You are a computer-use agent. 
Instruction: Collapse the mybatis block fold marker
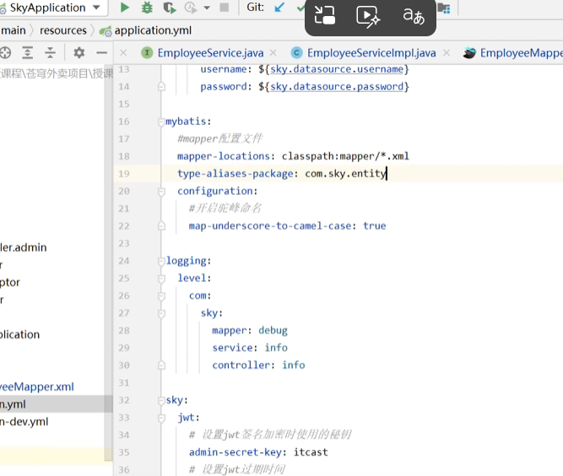[161, 122]
